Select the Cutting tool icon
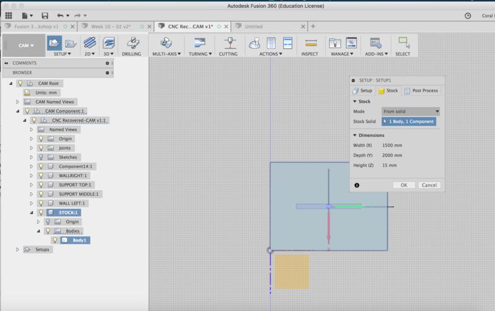This screenshot has height=311, width=495. point(230,43)
